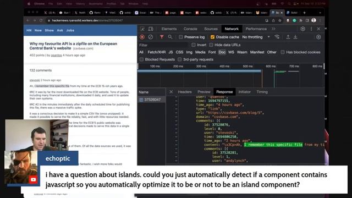Bookmark this page with star icon

pos(280,20)
